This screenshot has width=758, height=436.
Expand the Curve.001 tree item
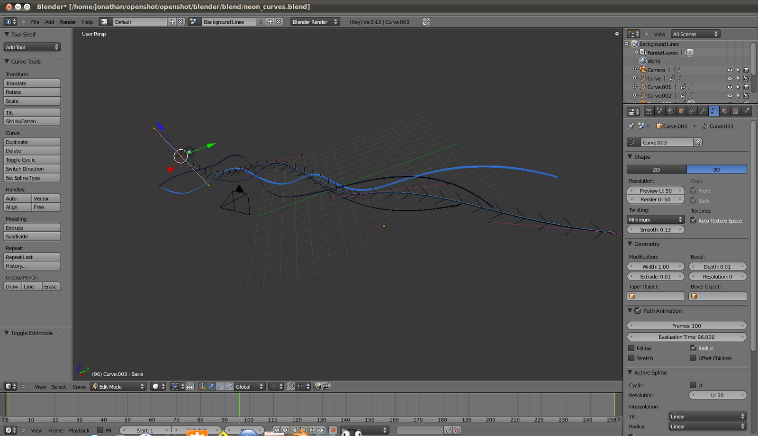pos(634,87)
